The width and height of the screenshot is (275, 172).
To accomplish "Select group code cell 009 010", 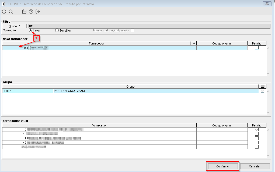I will 28,91.
